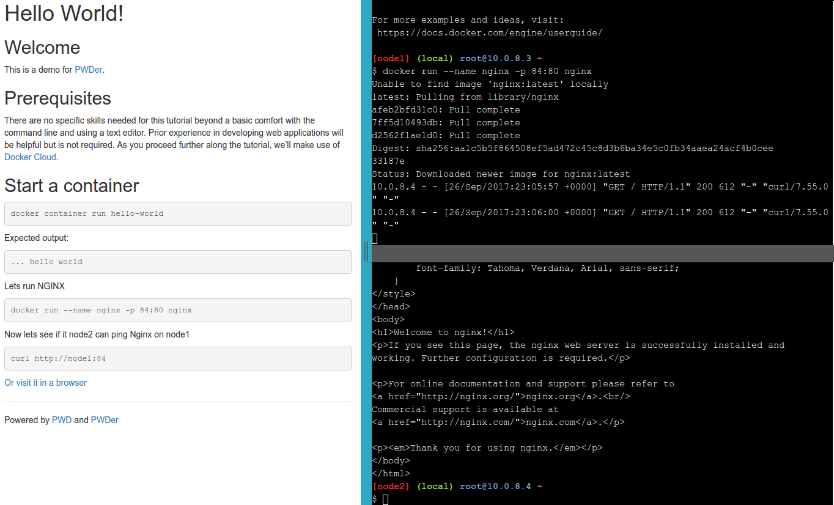The height and width of the screenshot is (505, 834).
Task: Click 'Now lets see if it node2 can ping Nginx' text
Action: point(97,334)
